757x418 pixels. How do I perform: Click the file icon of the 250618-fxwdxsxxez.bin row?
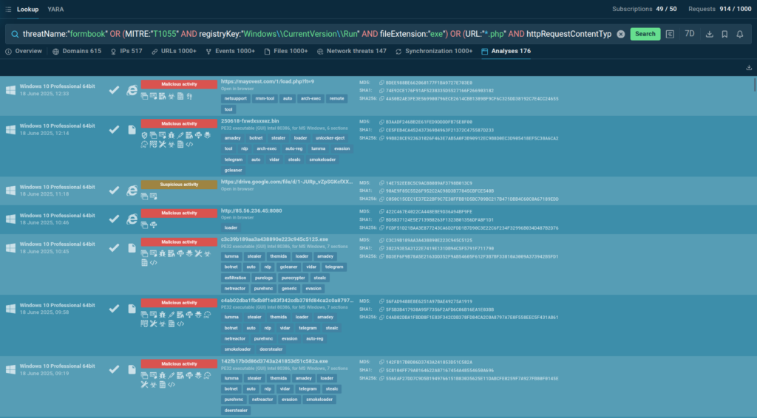132,129
